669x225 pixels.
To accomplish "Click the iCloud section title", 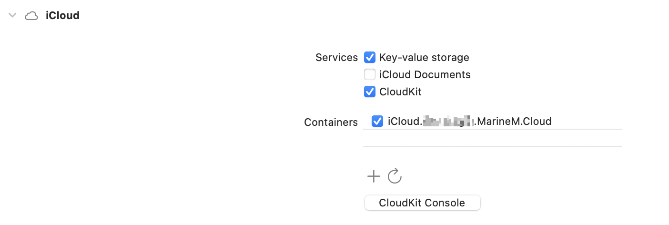I will click(x=62, y=15).
